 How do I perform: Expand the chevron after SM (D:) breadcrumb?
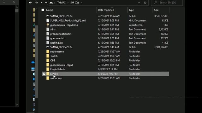click(x=81, y=3)
